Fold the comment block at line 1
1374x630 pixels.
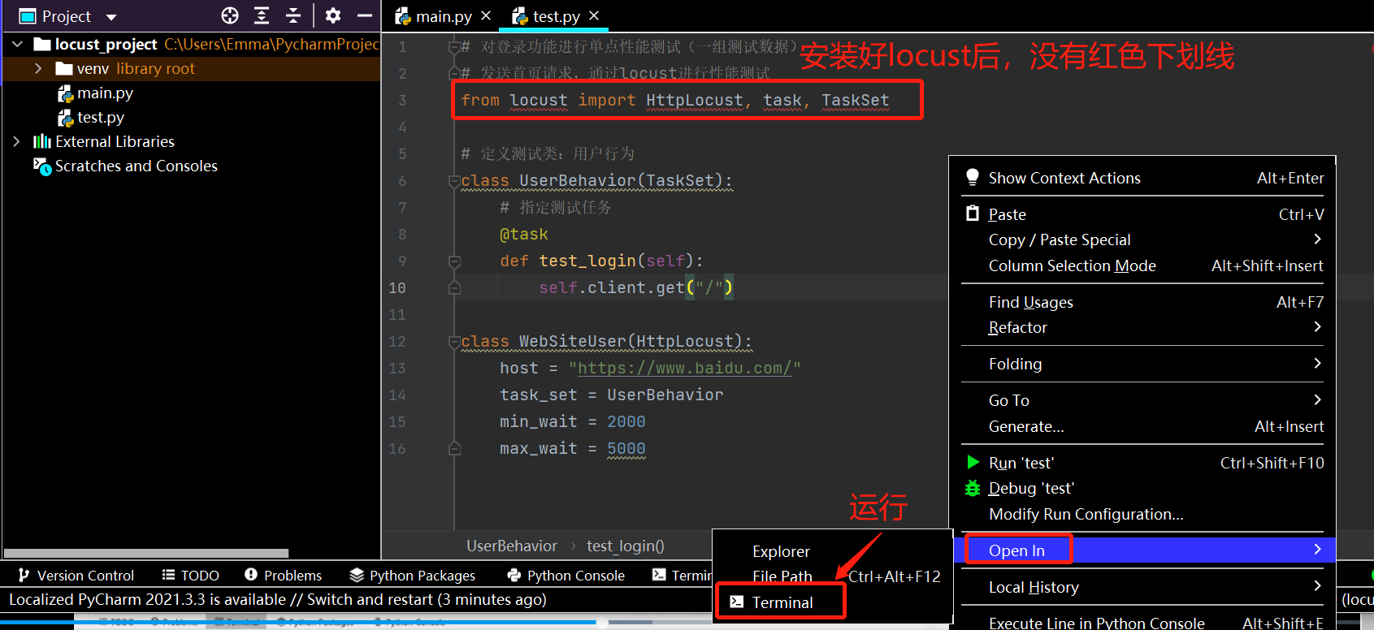[455, 47]
